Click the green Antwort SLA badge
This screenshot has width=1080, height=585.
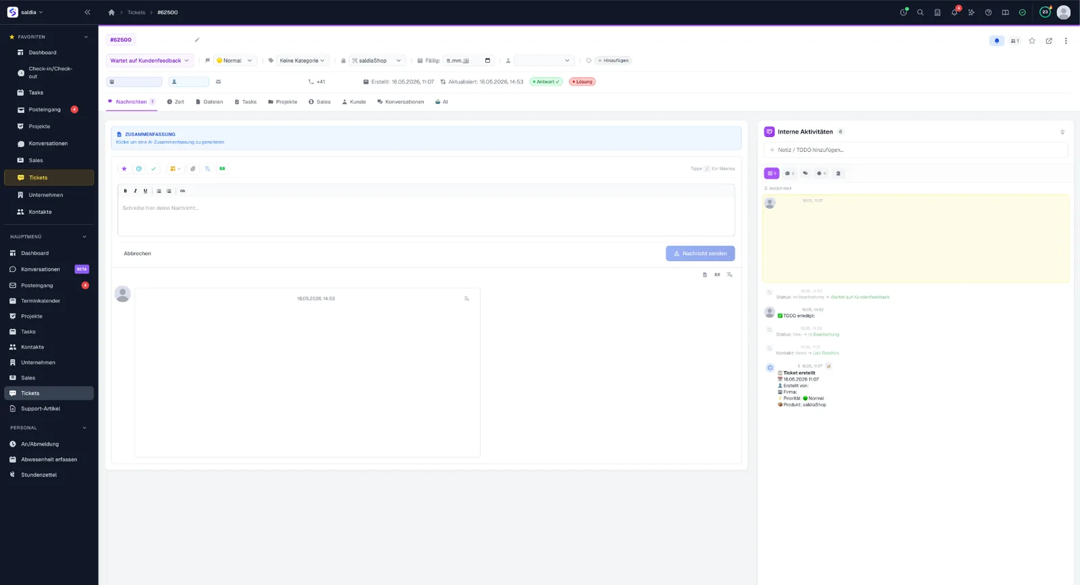point(546,82)
